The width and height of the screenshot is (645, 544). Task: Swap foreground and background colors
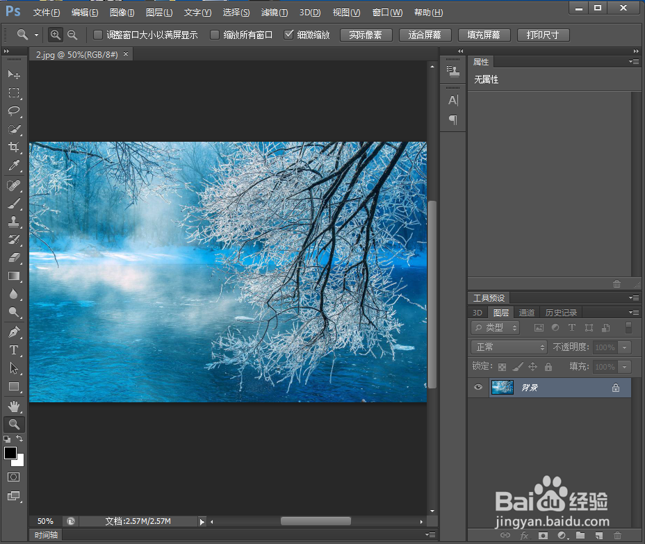coord(19,438)
